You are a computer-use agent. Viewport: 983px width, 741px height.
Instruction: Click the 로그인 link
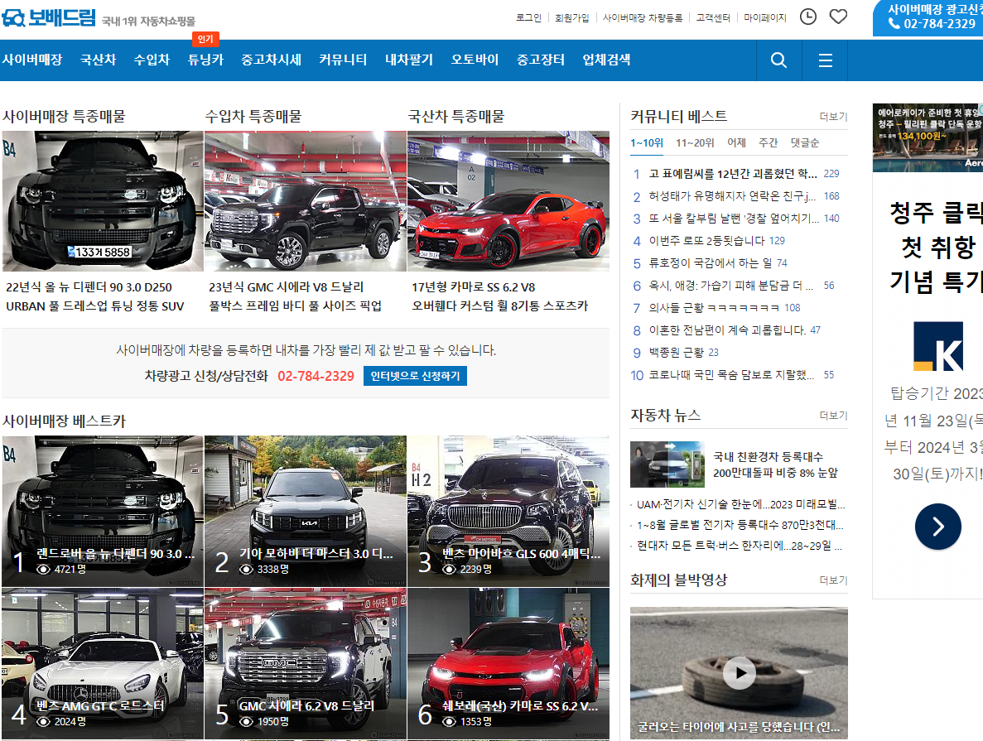click(x=528, y=17)
